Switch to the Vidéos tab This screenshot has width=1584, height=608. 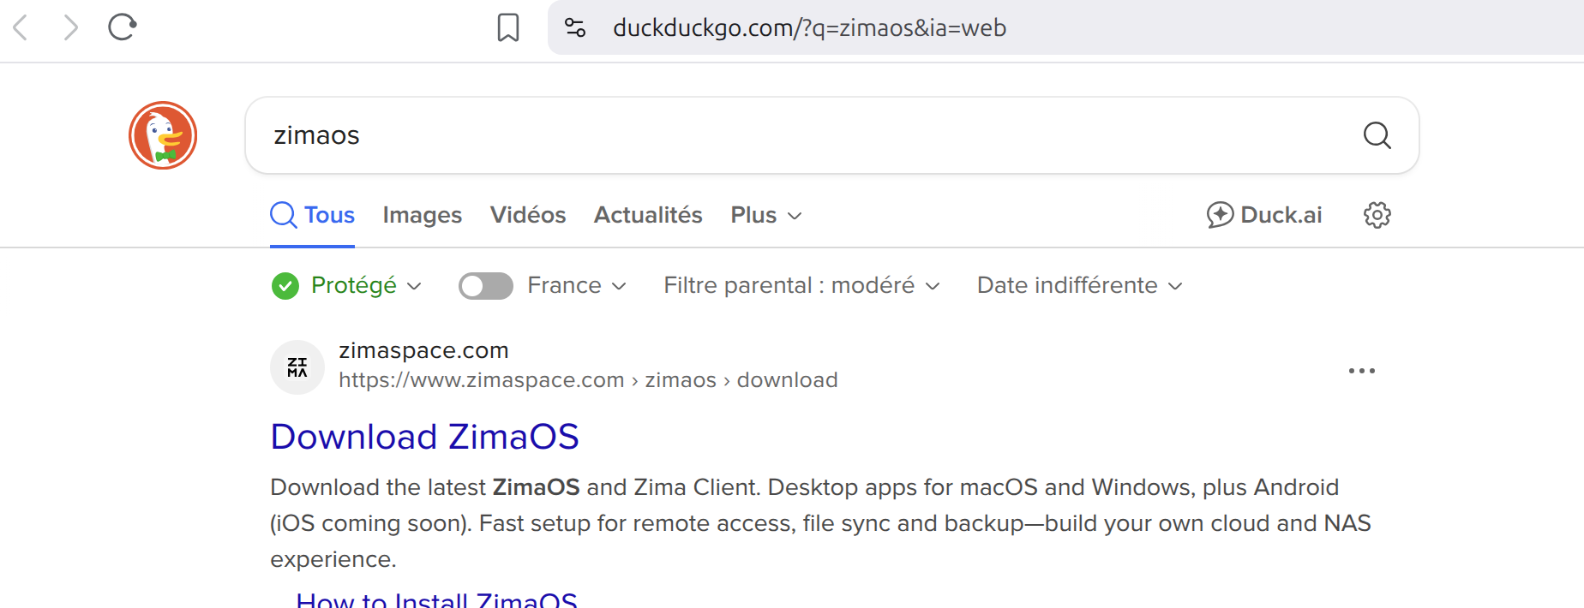(528, 215)
